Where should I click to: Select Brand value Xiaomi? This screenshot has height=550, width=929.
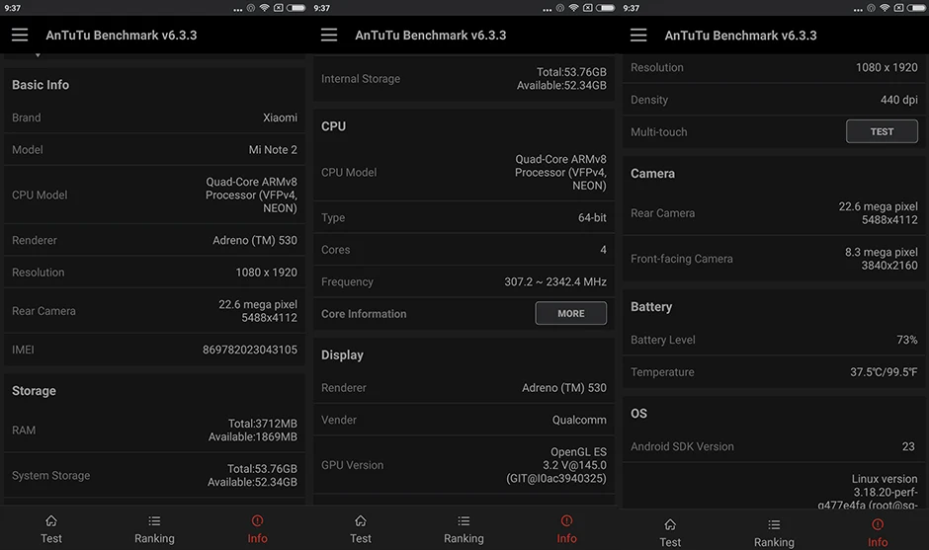click(281, 118)
